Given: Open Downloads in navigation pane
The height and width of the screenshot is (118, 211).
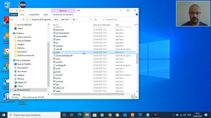Looking at the screenshot, I should 22,71.
